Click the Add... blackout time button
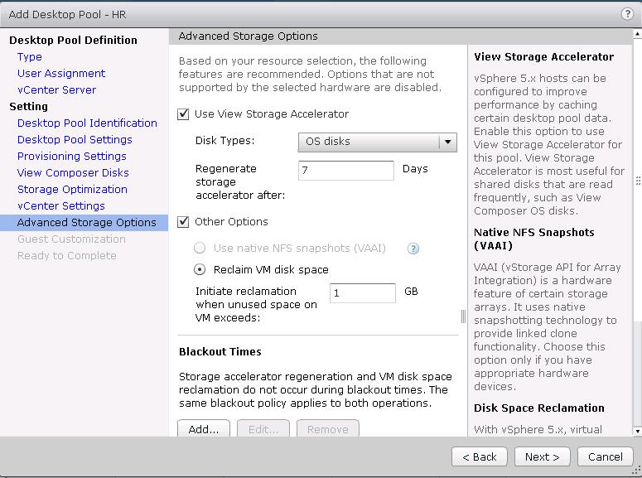Screen dimensions: 642x478 tap(203, 429)
